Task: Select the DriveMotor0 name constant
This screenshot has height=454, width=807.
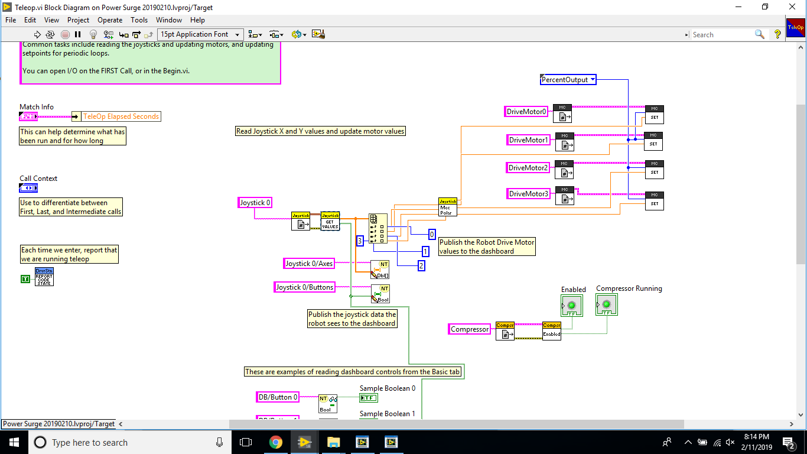Action: coord(526,111)
